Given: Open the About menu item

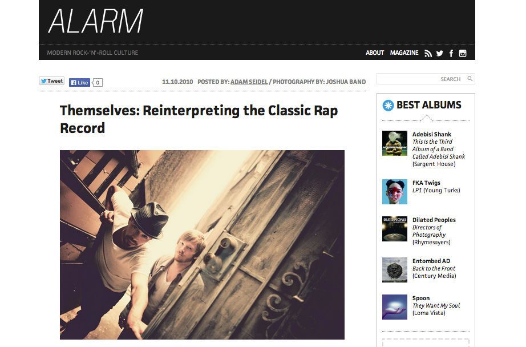Looking at the screenshot, I should (375, 53).
